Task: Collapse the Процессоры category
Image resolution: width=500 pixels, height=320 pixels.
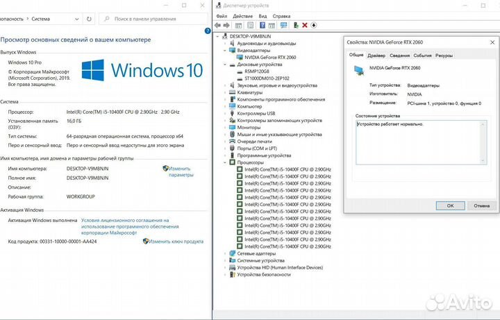Action: 225,162
